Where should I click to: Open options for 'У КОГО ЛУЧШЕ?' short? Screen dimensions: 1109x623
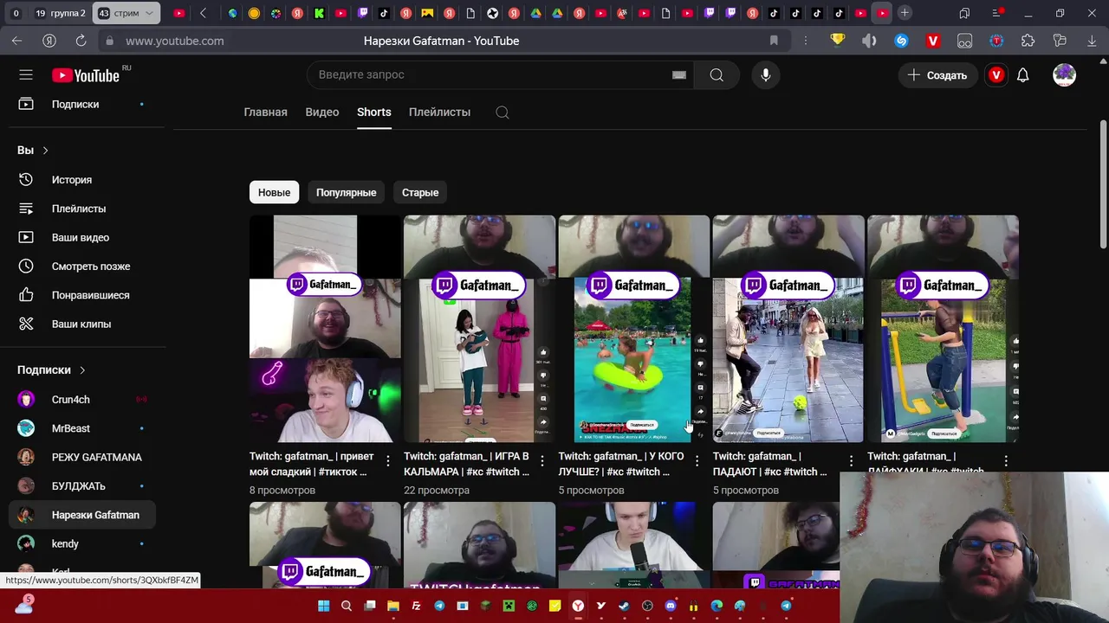click(x=697, y=461)
